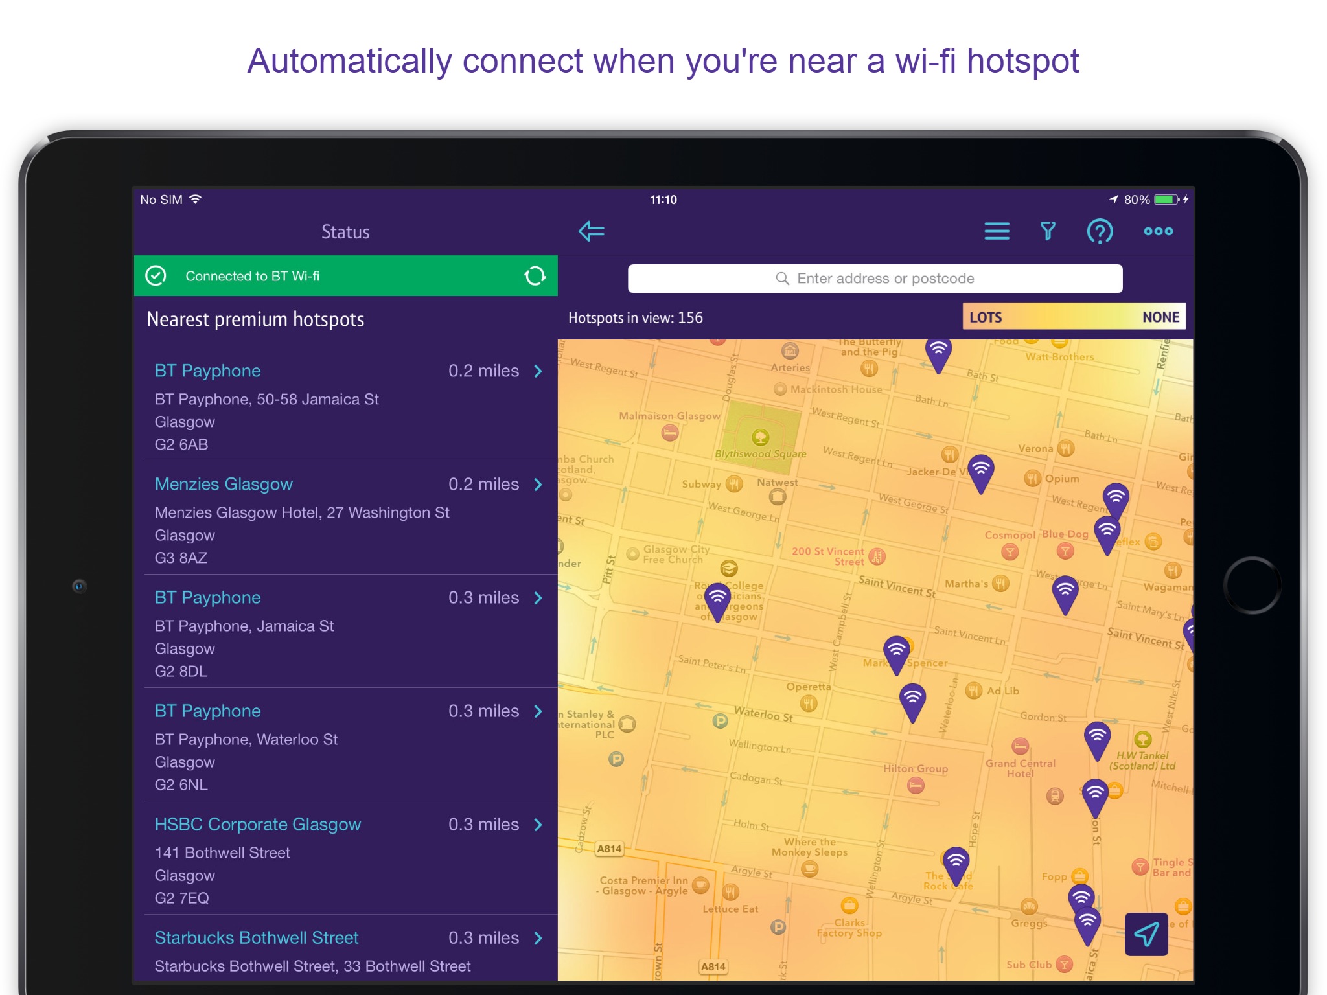Tap the locate-me arrow button on map
Screen dimensions: 1327x995
(1146, 933)
